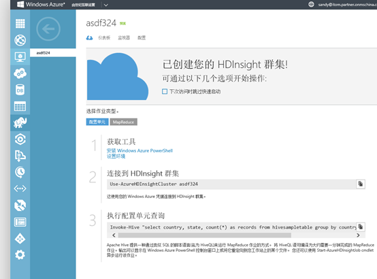The image size is (377, 279).
Task: Open Service Bus icon in sidebar
Action: pos(20,156)
